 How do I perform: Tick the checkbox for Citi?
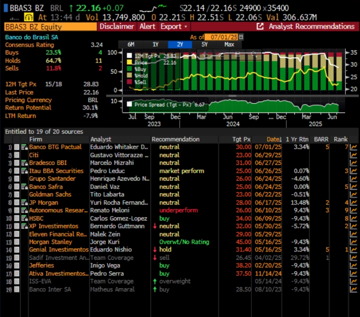pos(16,155)
